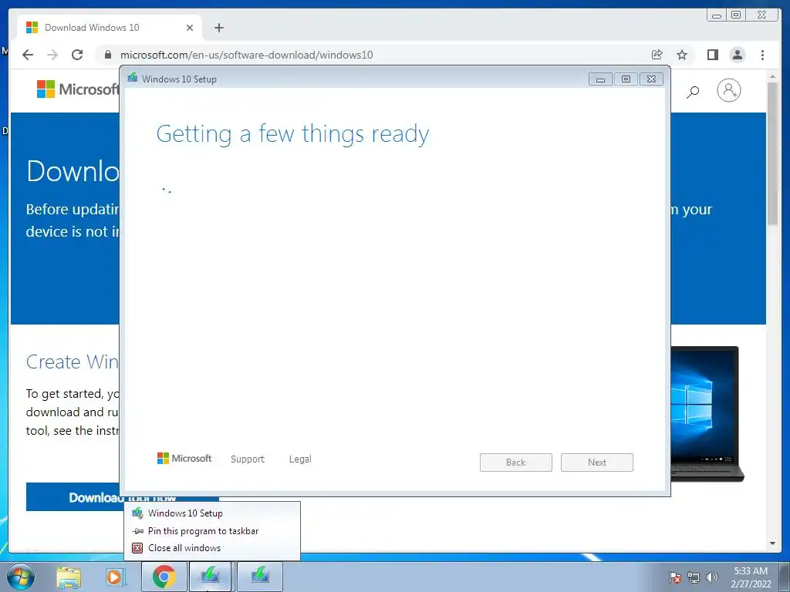Minimize the Chrome window
Screen dimensions: 790x592
pos(717,15)
